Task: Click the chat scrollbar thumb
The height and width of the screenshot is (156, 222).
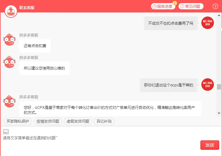Action: [219, 87]
